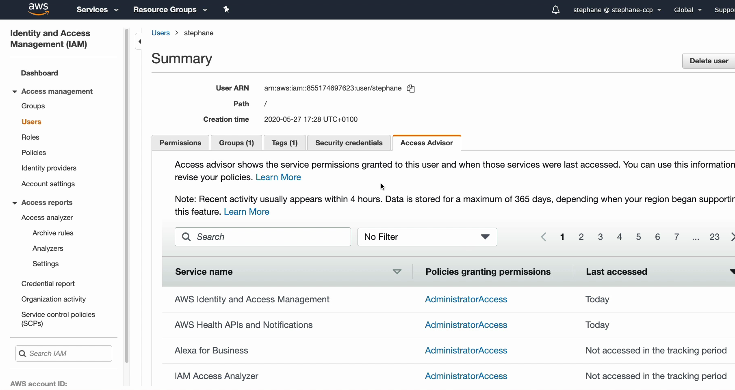Viewport: 735px width, 390px height.
Task: Copy the User ARN to clipboard
Action: pos(411,88)
